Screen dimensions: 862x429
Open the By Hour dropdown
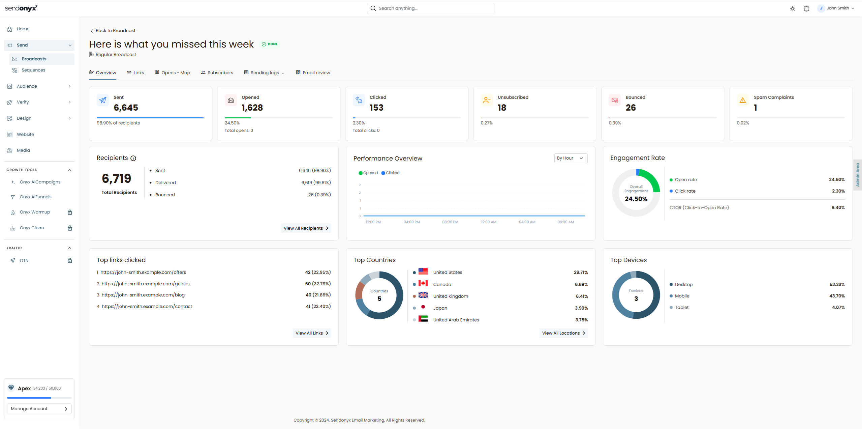[571, 158]
